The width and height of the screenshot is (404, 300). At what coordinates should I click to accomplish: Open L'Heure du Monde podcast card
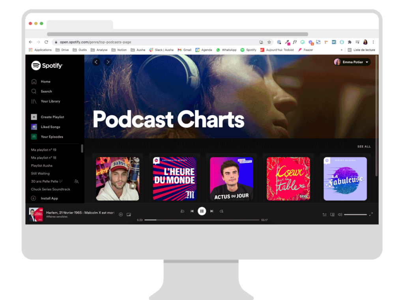click(175, 178)
